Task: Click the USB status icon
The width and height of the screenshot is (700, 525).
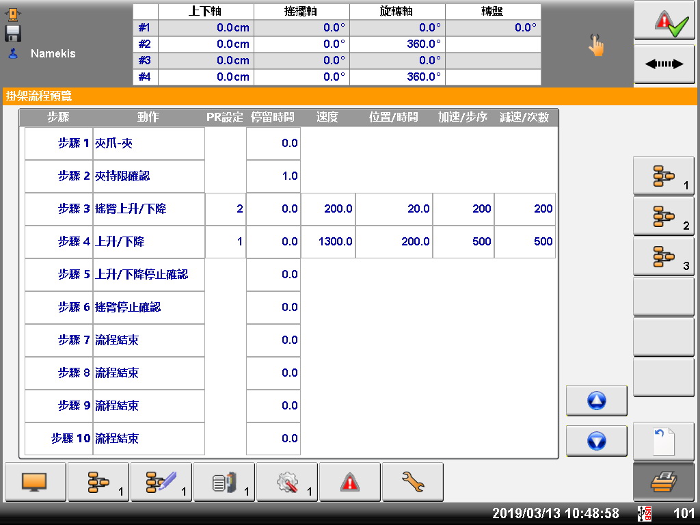Action: pyautogui.click(x=644, y=513)
